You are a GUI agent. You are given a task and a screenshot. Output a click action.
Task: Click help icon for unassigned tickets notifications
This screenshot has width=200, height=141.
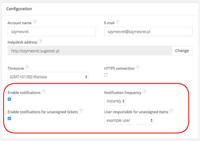click(x=81, y=111)
